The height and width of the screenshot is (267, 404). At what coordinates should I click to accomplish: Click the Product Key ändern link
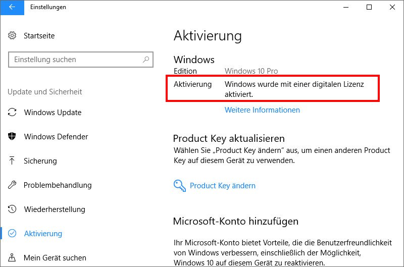coord(223,186)
